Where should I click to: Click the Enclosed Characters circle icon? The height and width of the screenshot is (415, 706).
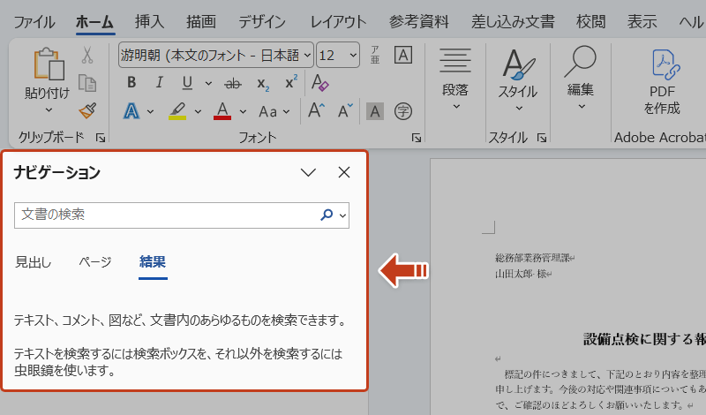pyautogui.click(x=403, y=111)
